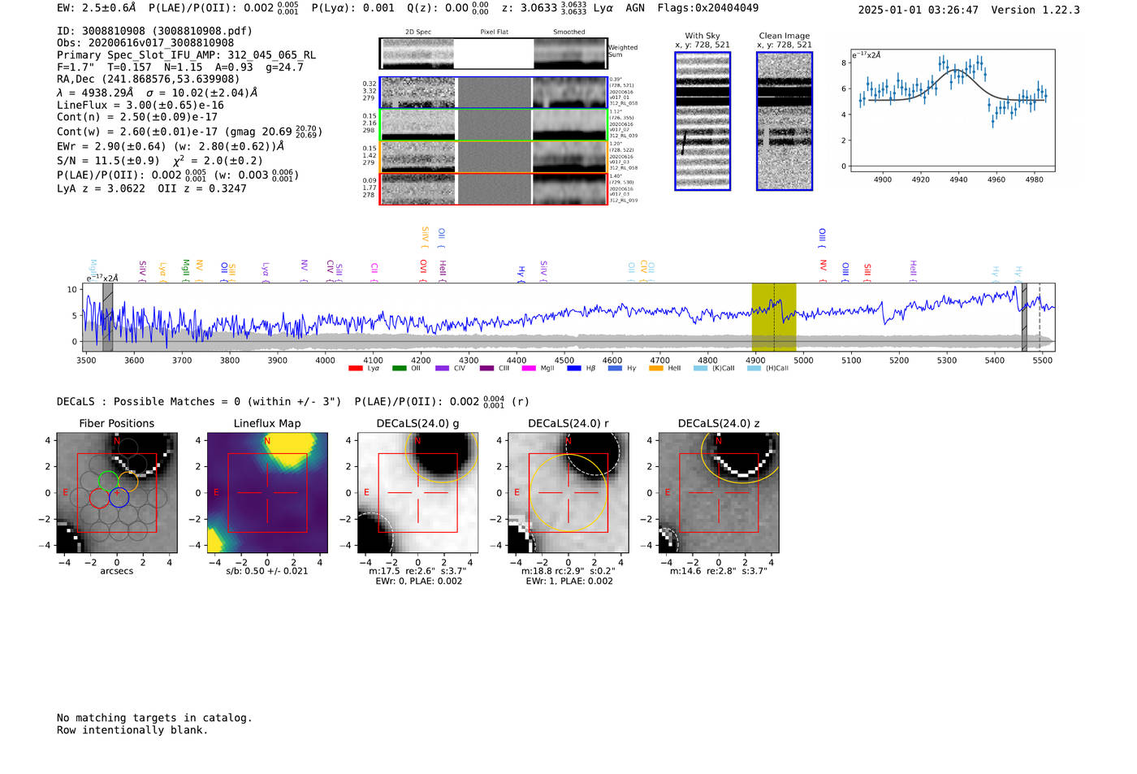Click the Pixel Flat column header
Viewport: 1137px width, 774px height.
tap(495, 32)
